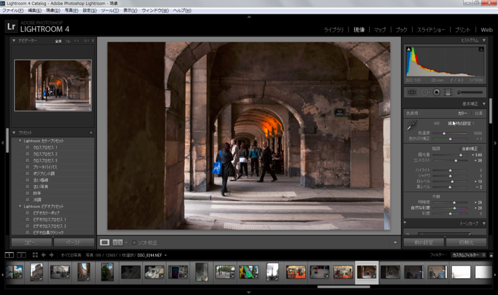The image size is (498, 295).
Task: Enable the ソフト校正 checkbox
Action: point(134,243)
